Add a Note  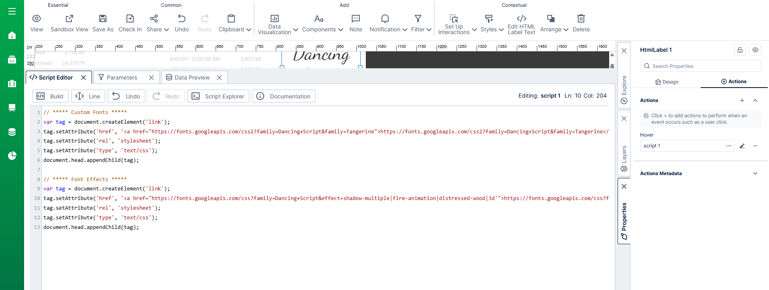(356, 23)
